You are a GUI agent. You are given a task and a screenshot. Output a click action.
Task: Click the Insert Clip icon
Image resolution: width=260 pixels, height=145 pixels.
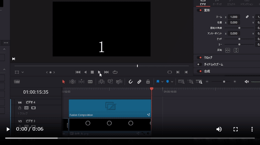coord(101,82)
